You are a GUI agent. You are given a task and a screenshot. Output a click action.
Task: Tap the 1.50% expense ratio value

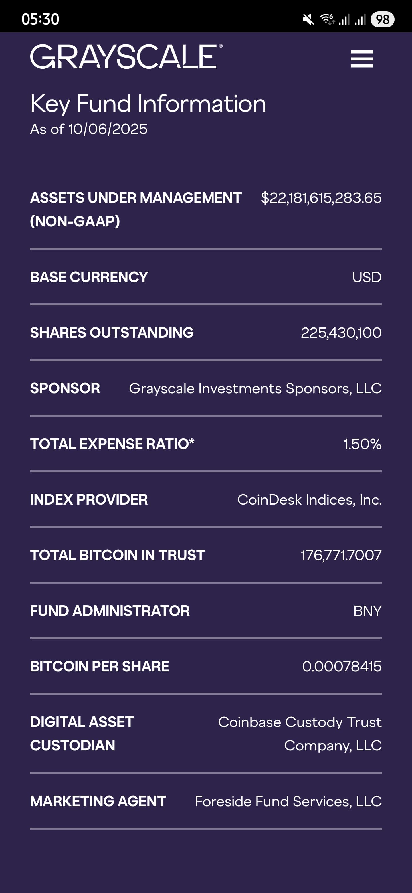pyautogui.click(x=362, y=444)
